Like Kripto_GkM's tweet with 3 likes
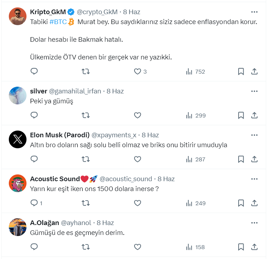The image size is (269, 259). pyautogui.click(x=137, y=71)
